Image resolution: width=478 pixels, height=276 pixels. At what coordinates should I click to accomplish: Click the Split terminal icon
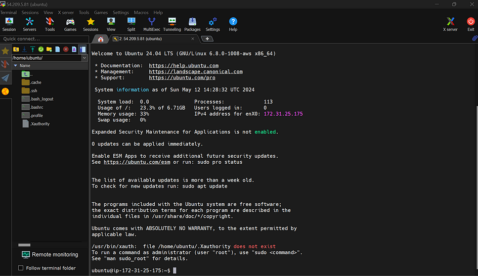pos(132,24)
